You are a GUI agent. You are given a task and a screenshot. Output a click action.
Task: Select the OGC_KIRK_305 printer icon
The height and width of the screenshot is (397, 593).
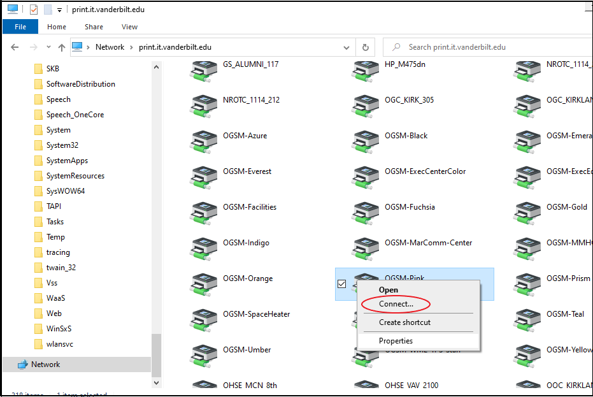(x=366, y=106)
